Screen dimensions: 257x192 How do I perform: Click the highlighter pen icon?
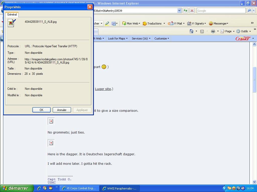point(107,23)
